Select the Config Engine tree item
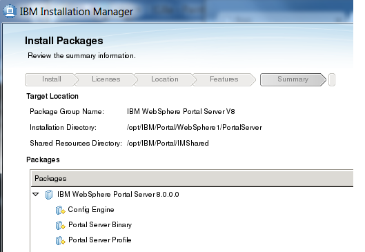The image size is (365, 252). tap(91, 210)
